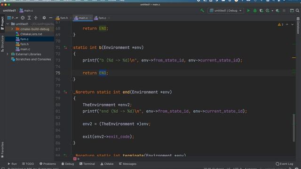Open the profiler options dropdown arrow

point(272,11)
